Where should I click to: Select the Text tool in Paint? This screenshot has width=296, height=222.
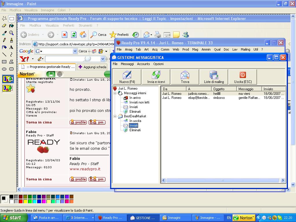tap(12, 47)
